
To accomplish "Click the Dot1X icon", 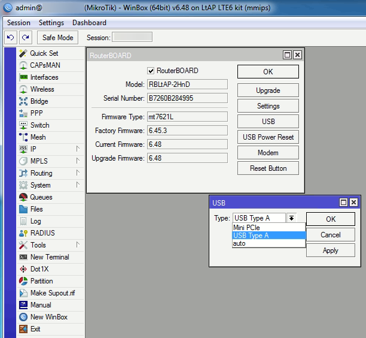I will pyautogui.click(x=23, y=269).
